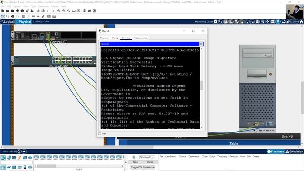Click the Set Background picture icon
304x171 pixels.
(x=283, y=22)
